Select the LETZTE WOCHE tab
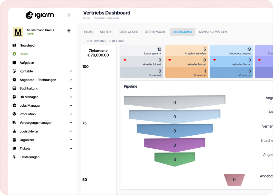273x195 pixels. click(155, 32)
